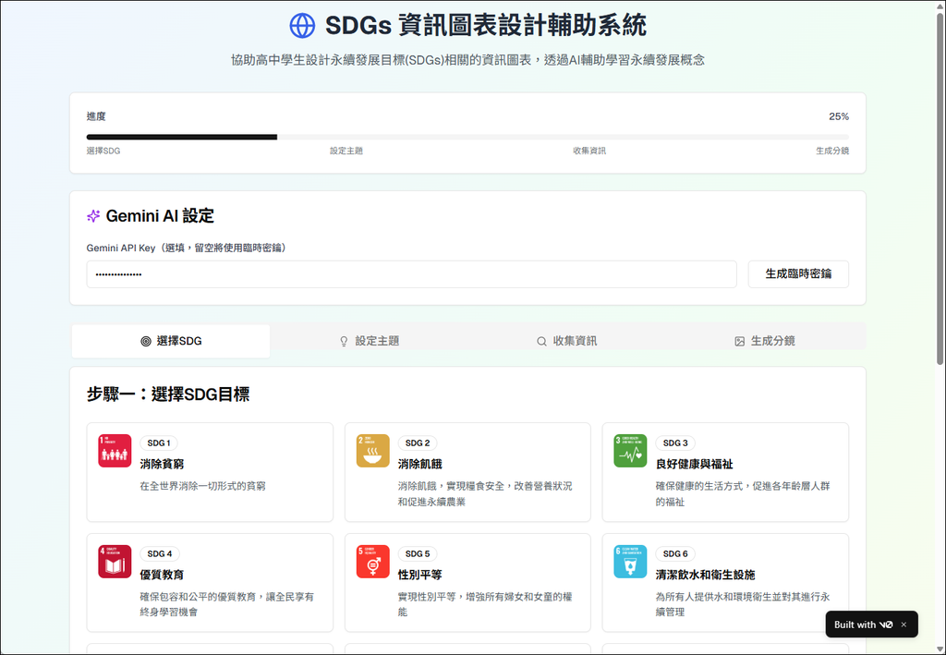Click the page vertical scrollbar

point(940,185)
